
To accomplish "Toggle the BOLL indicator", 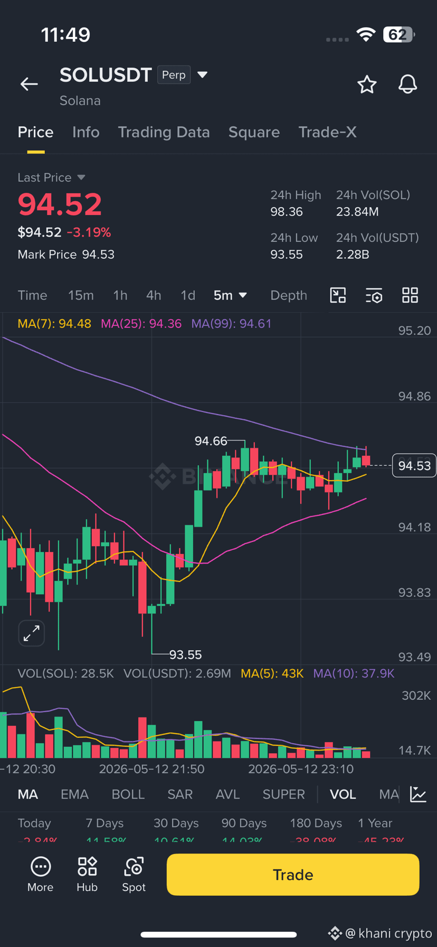I will click(128, 794).
